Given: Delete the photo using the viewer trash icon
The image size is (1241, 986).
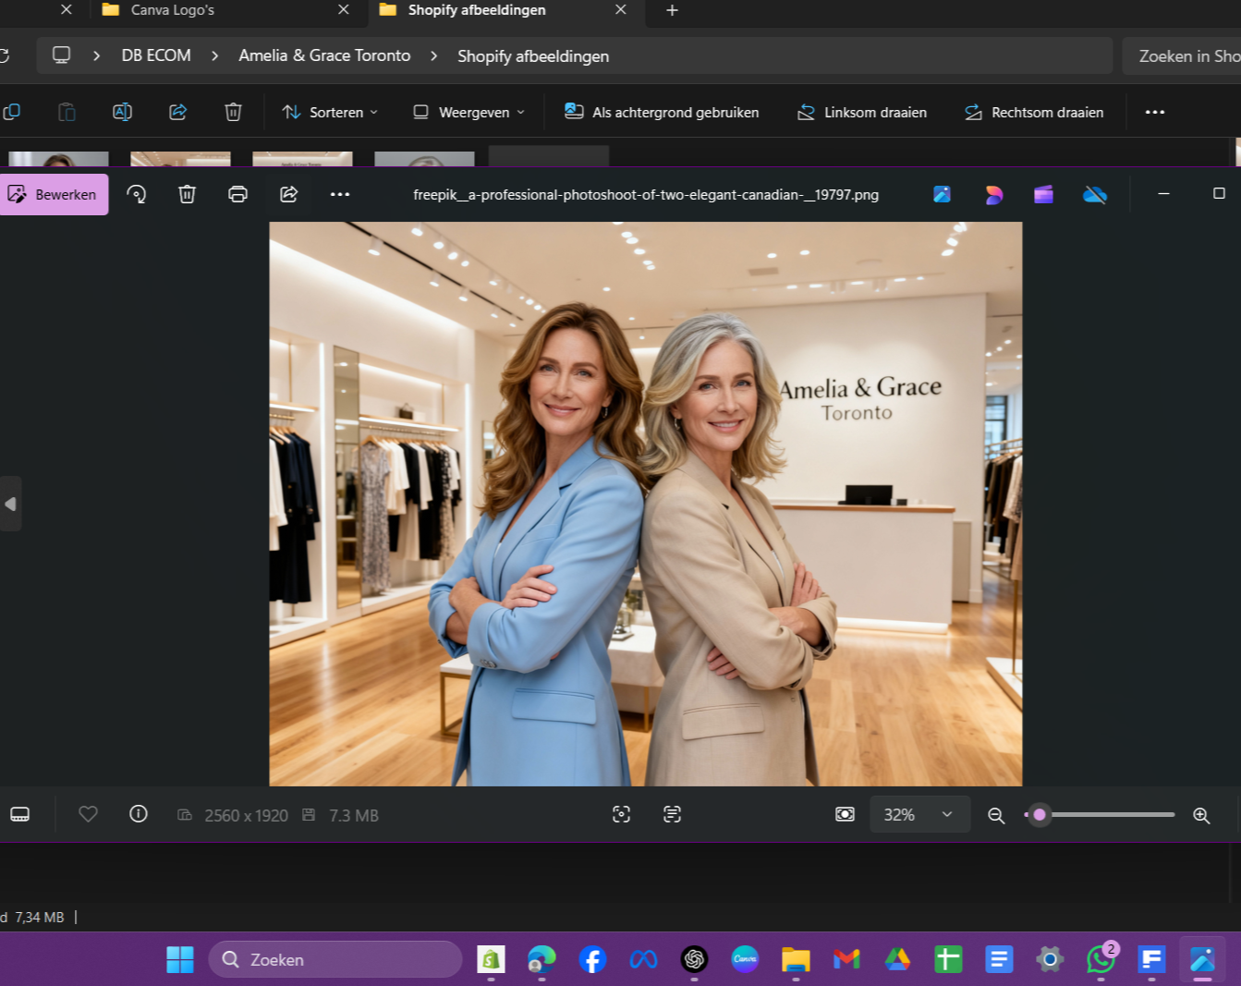Looking at the screenshot, I should [187, 194].
